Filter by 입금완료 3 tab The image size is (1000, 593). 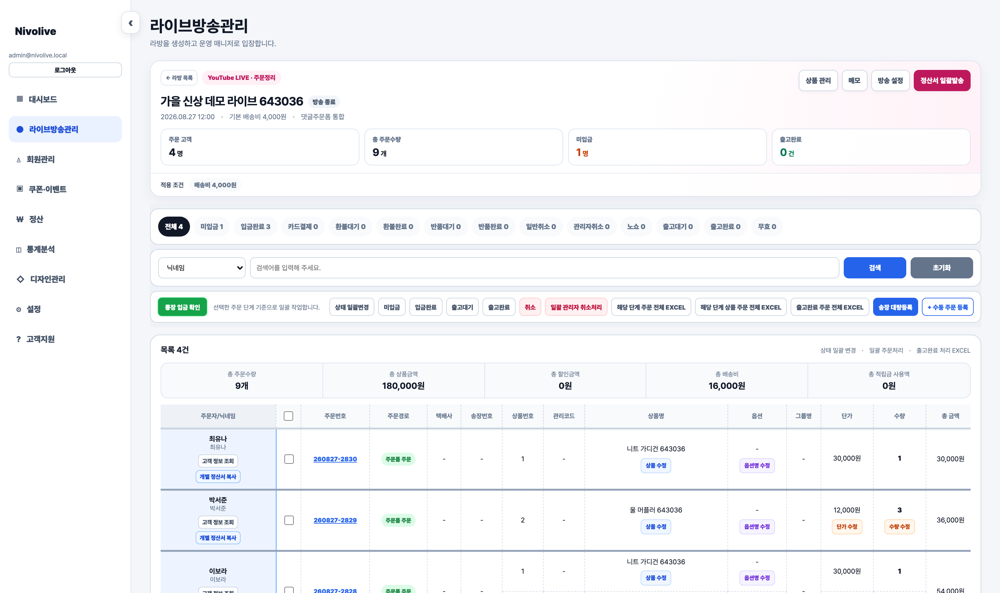pyautogui.click(x=255, y=227)
